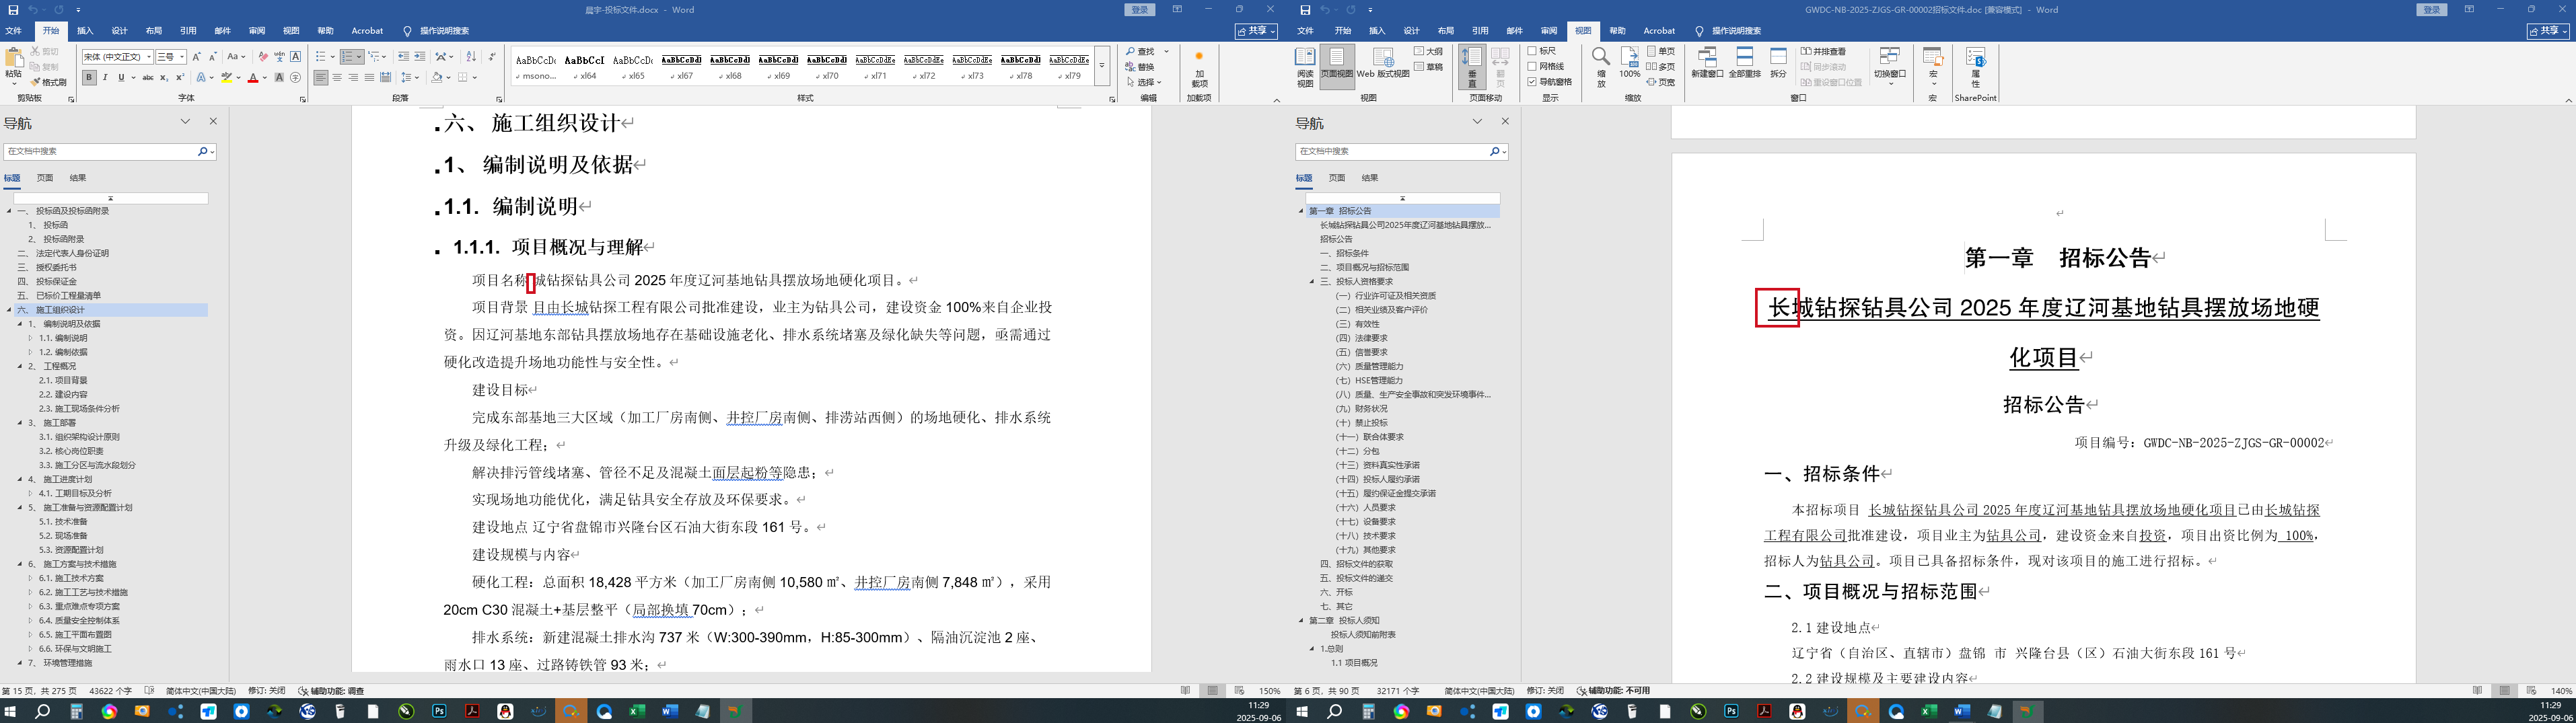This screenshot has width=2576, height=723.
Task: Click the red font color button
Action: [253, 77]
